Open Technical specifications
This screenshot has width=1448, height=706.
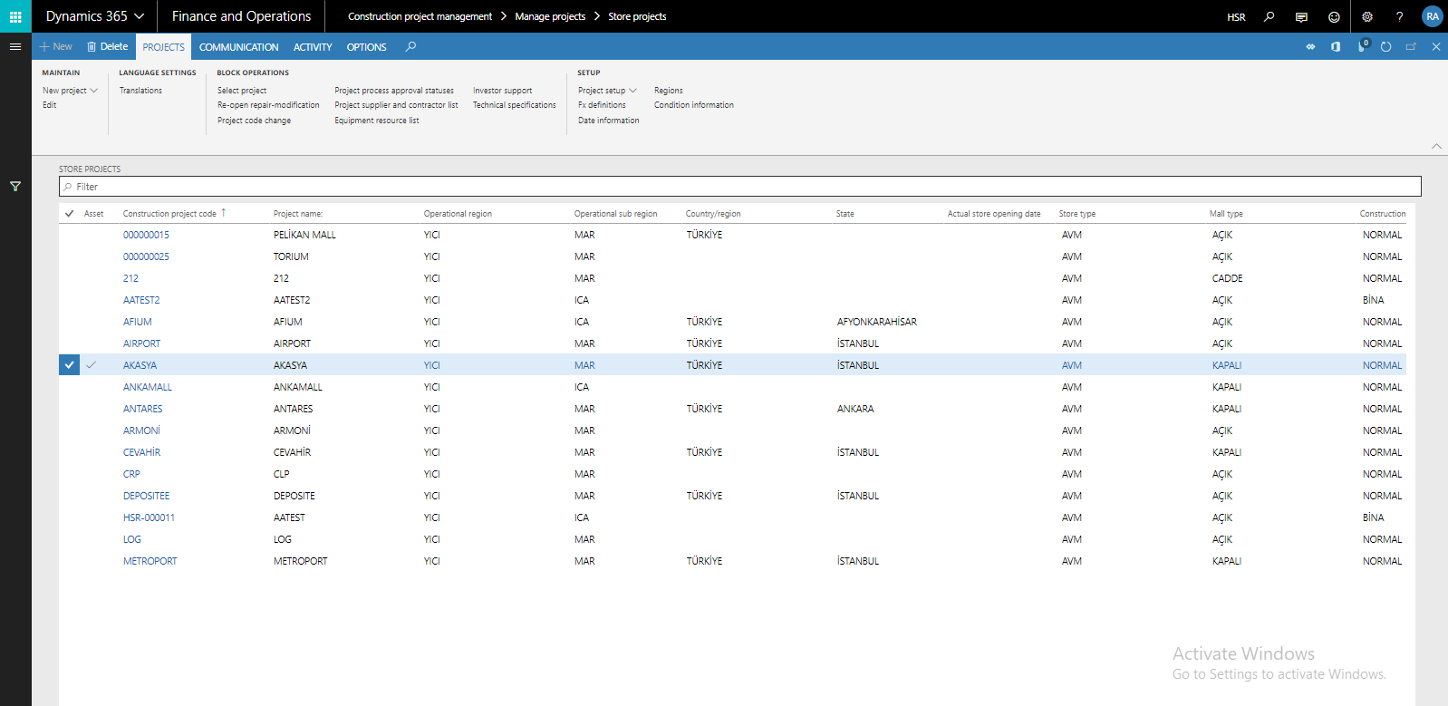tap(514, 105)
